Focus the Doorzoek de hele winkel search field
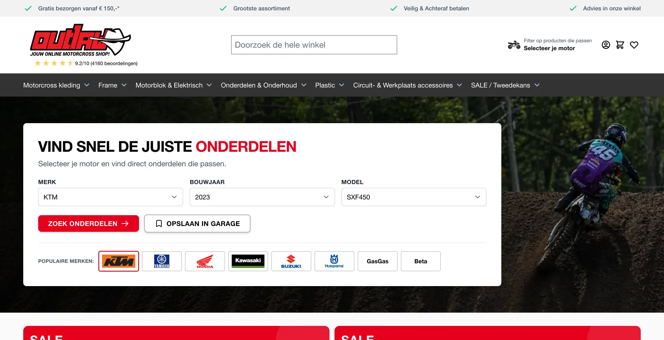 point(314,45)
